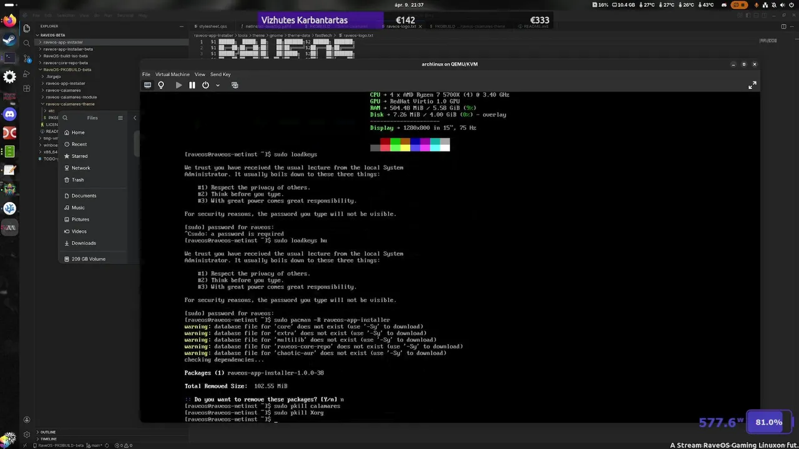This screenshot has height=449, width=799.
Task: Open system settings gear in dock
Action: (x=9, y=77)
